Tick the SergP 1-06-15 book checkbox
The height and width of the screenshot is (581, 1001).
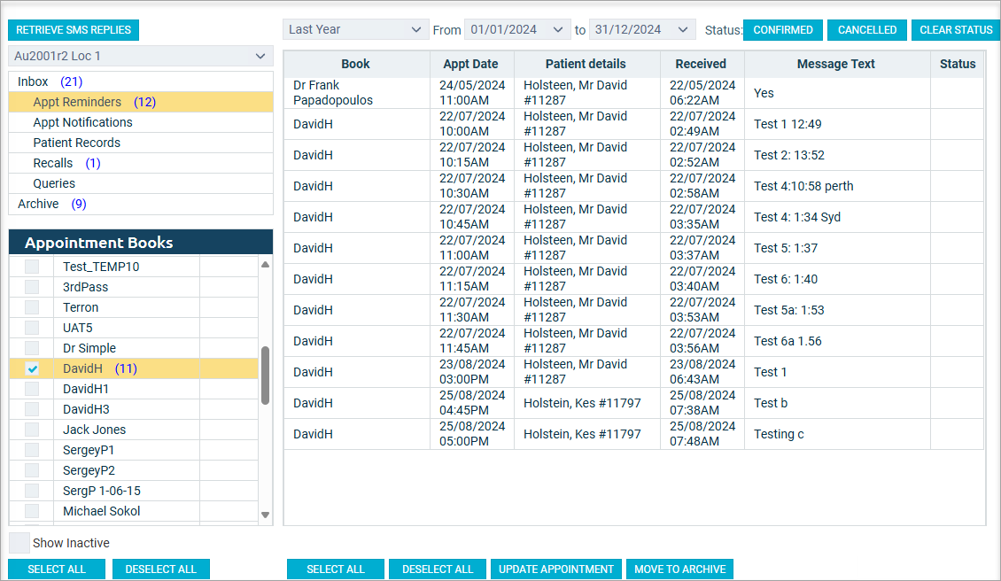pos(32,492)
